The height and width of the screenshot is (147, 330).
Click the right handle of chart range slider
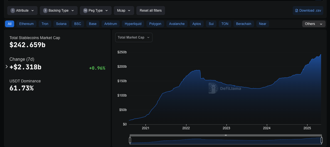(321, 140)
